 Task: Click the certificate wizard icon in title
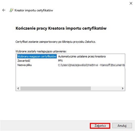click(11, 10)
